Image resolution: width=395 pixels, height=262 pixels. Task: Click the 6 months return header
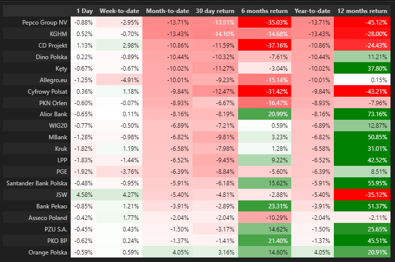coord(264,11)
